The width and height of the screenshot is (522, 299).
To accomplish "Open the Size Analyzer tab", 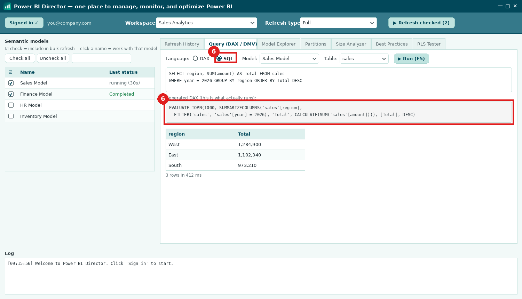I will click(x=351, y=44).
